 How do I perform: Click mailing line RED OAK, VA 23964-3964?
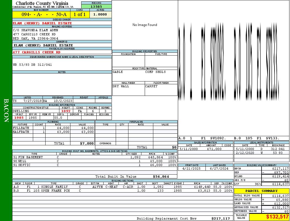click(x=36, y=38)
